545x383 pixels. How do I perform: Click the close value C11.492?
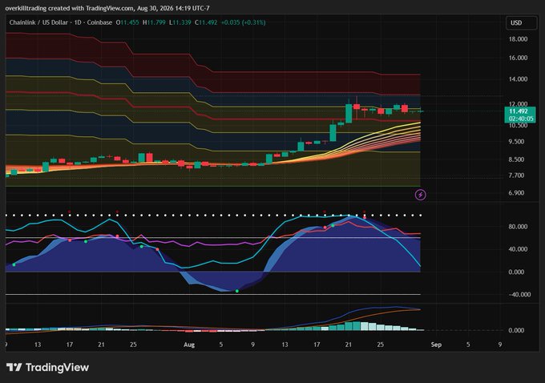[206, 22]
